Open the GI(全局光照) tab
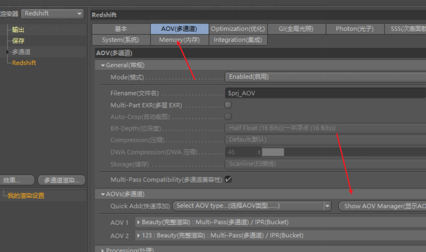Screen dimensions: 426x252 pos(296,29)
